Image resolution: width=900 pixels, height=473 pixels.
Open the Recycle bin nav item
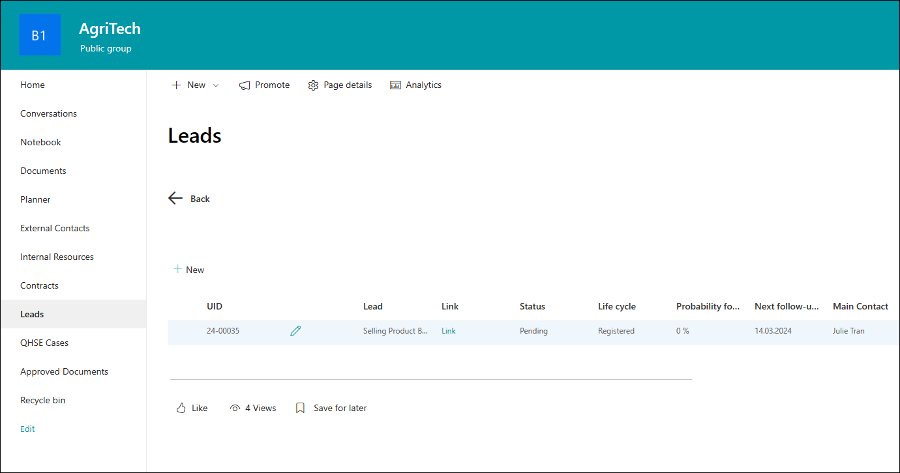42,400
